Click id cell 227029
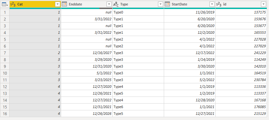The width and height of the screenshot is (269, 120). [x=241, y=46]
